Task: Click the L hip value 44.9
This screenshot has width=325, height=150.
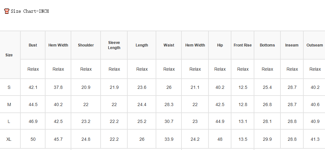Action: pyautogui.click(x=220, y=121)
